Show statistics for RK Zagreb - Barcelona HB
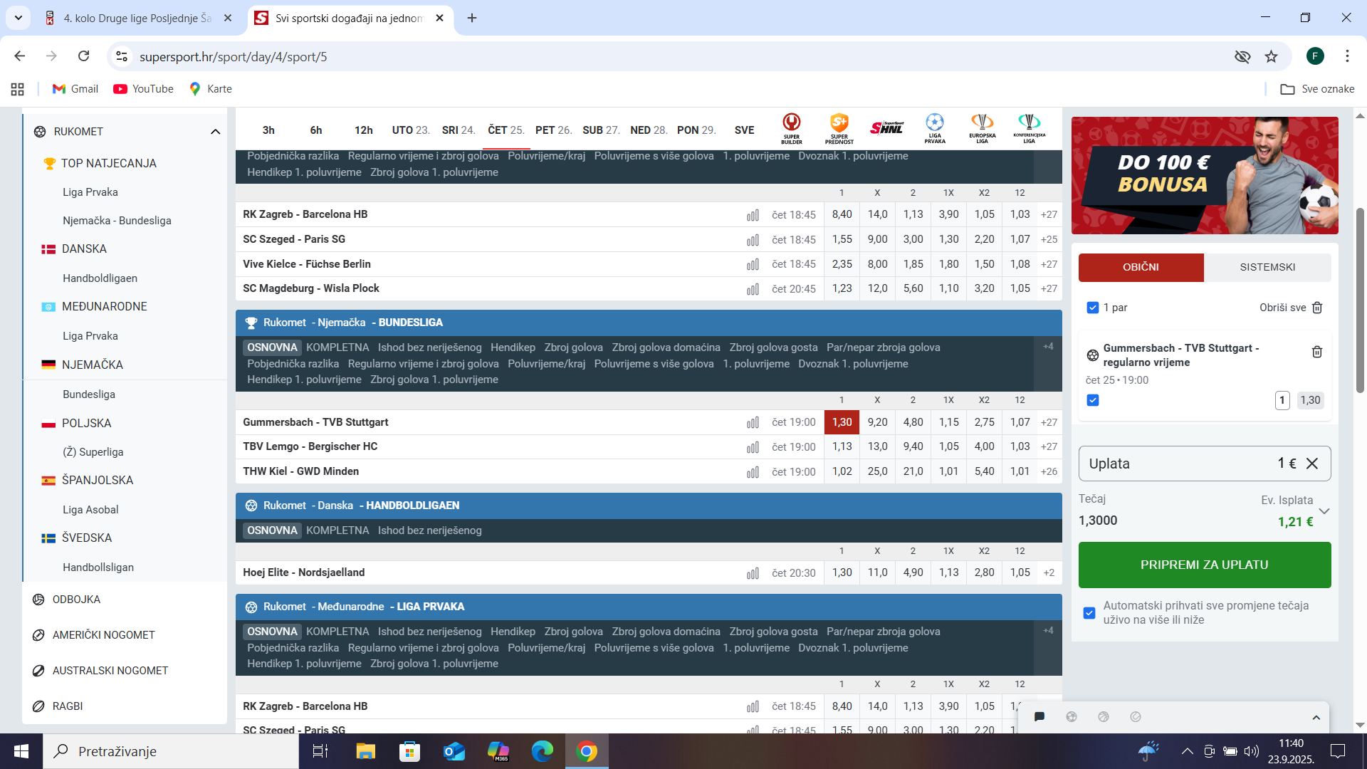Image resolution: width=1367 pixels, height=769 pixels. click(753, 215)
